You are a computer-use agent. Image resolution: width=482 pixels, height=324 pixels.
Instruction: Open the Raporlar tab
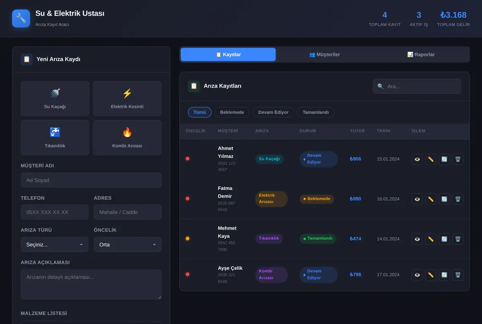pyautogui.click(x=421, y=54)
